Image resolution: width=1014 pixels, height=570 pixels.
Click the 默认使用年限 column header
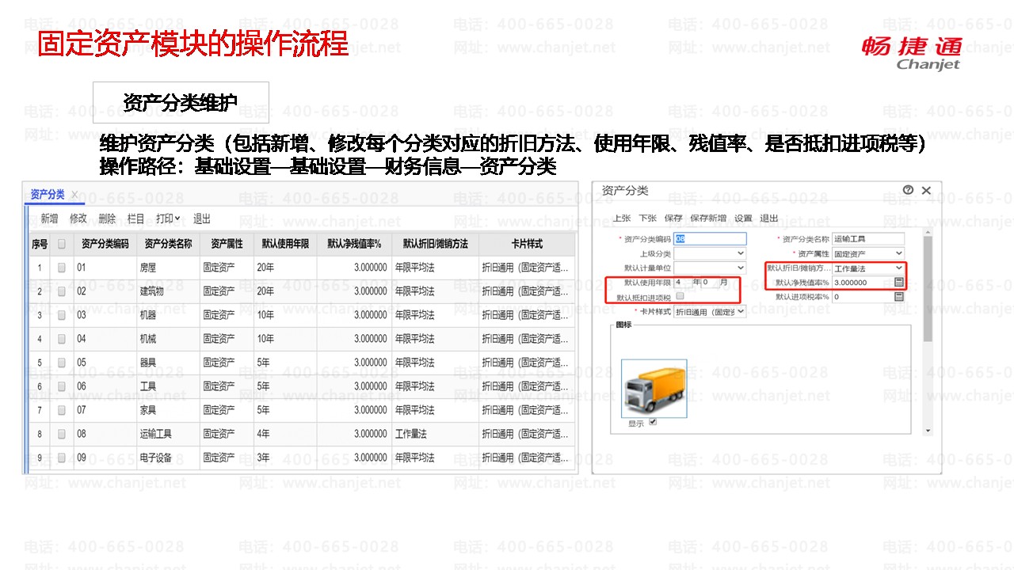[285, 245]
